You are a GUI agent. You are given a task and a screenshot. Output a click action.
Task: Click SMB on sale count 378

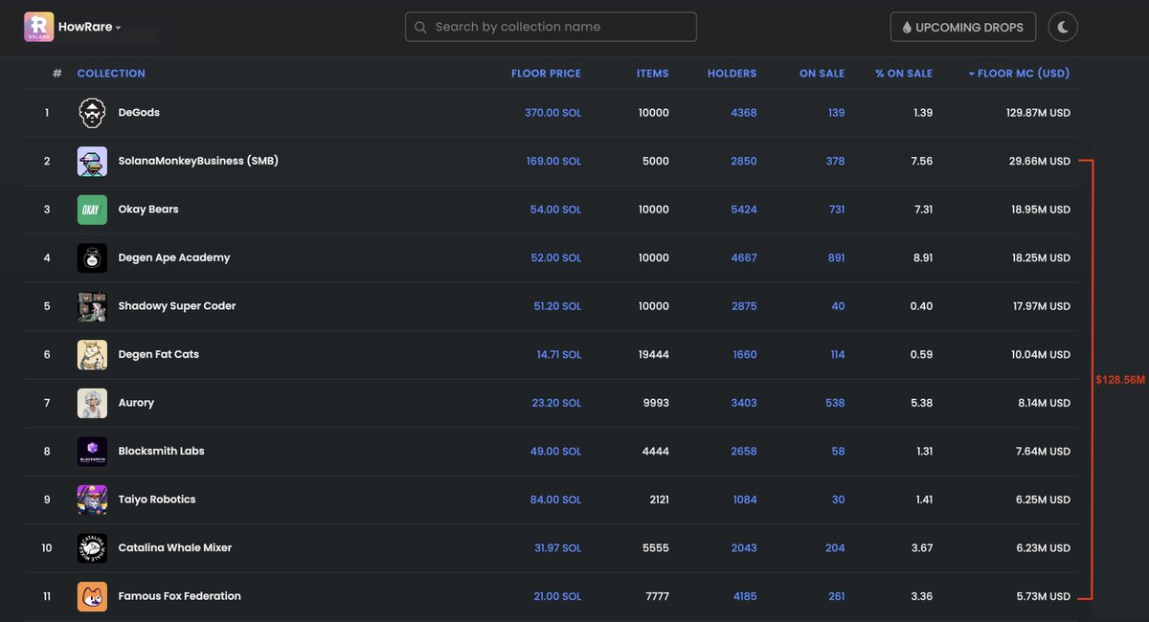click(835, 161)
